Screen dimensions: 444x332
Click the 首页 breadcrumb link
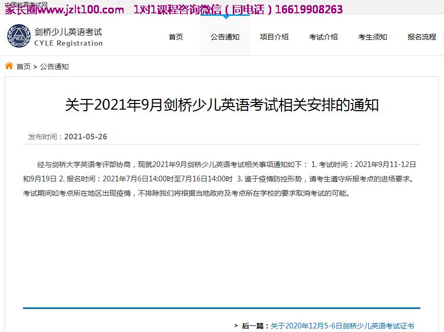point(24,67)
